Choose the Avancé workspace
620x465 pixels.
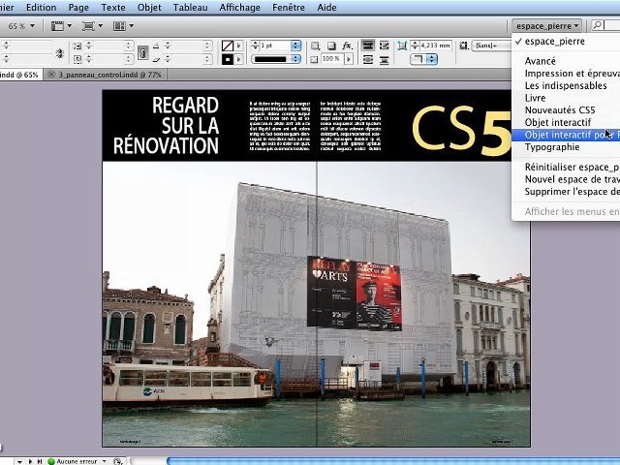tap(566, 61)
